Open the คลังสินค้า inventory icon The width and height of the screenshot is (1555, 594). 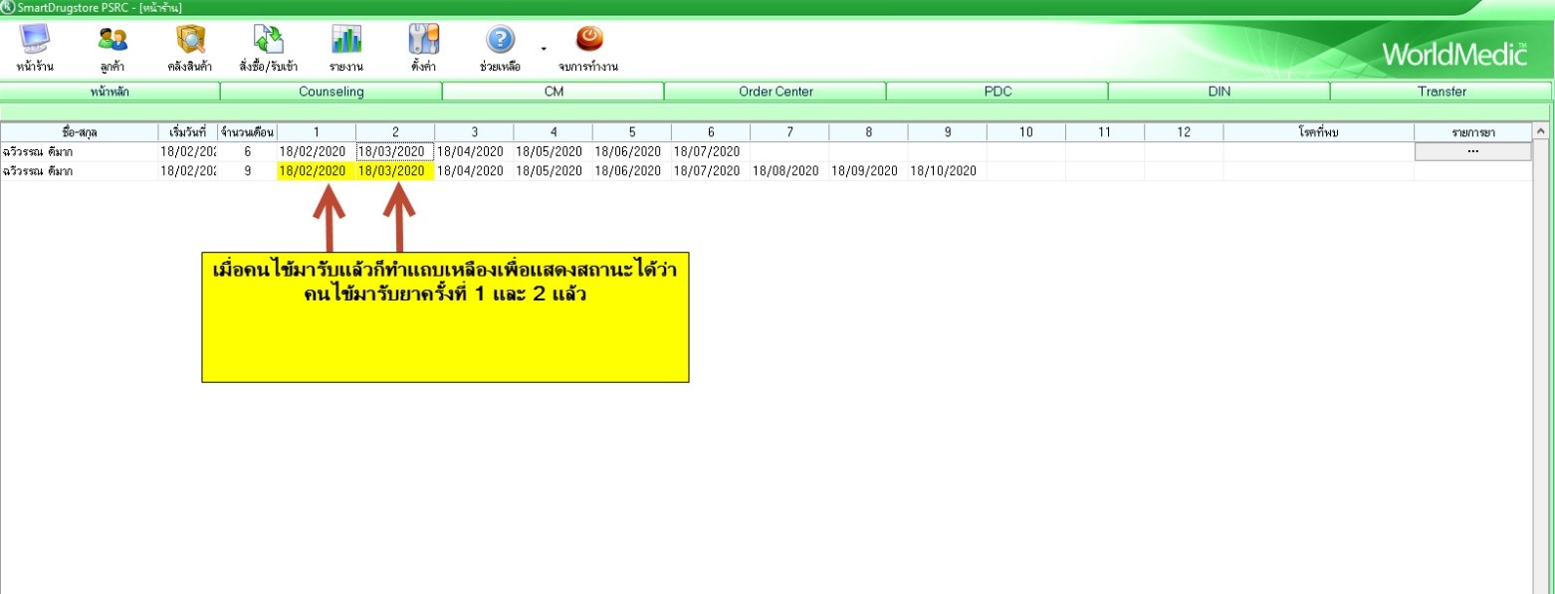pyautogui.click(x=190, y=41)
